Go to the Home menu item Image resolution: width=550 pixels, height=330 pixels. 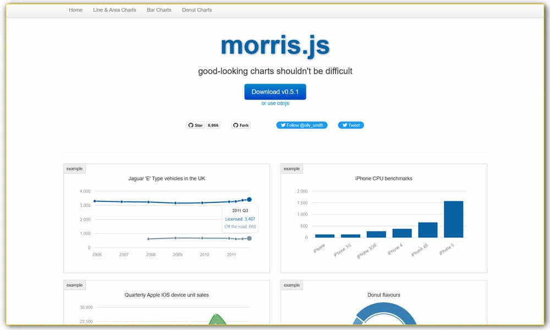[x=75, y=9]
